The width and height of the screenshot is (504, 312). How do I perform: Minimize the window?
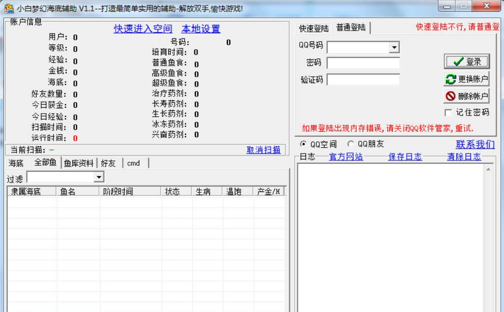(x=447, y=6)
